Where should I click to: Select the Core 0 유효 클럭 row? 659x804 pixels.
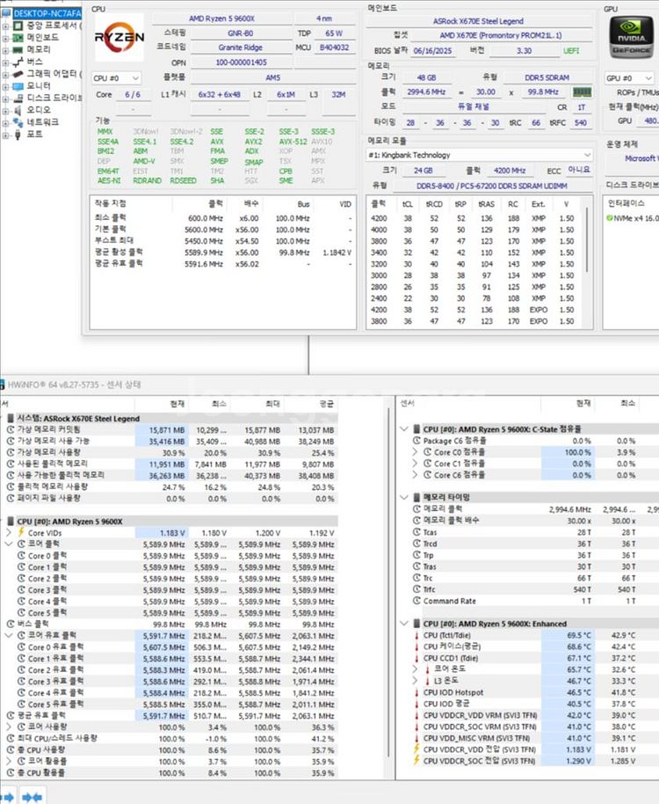pos(171,647)
